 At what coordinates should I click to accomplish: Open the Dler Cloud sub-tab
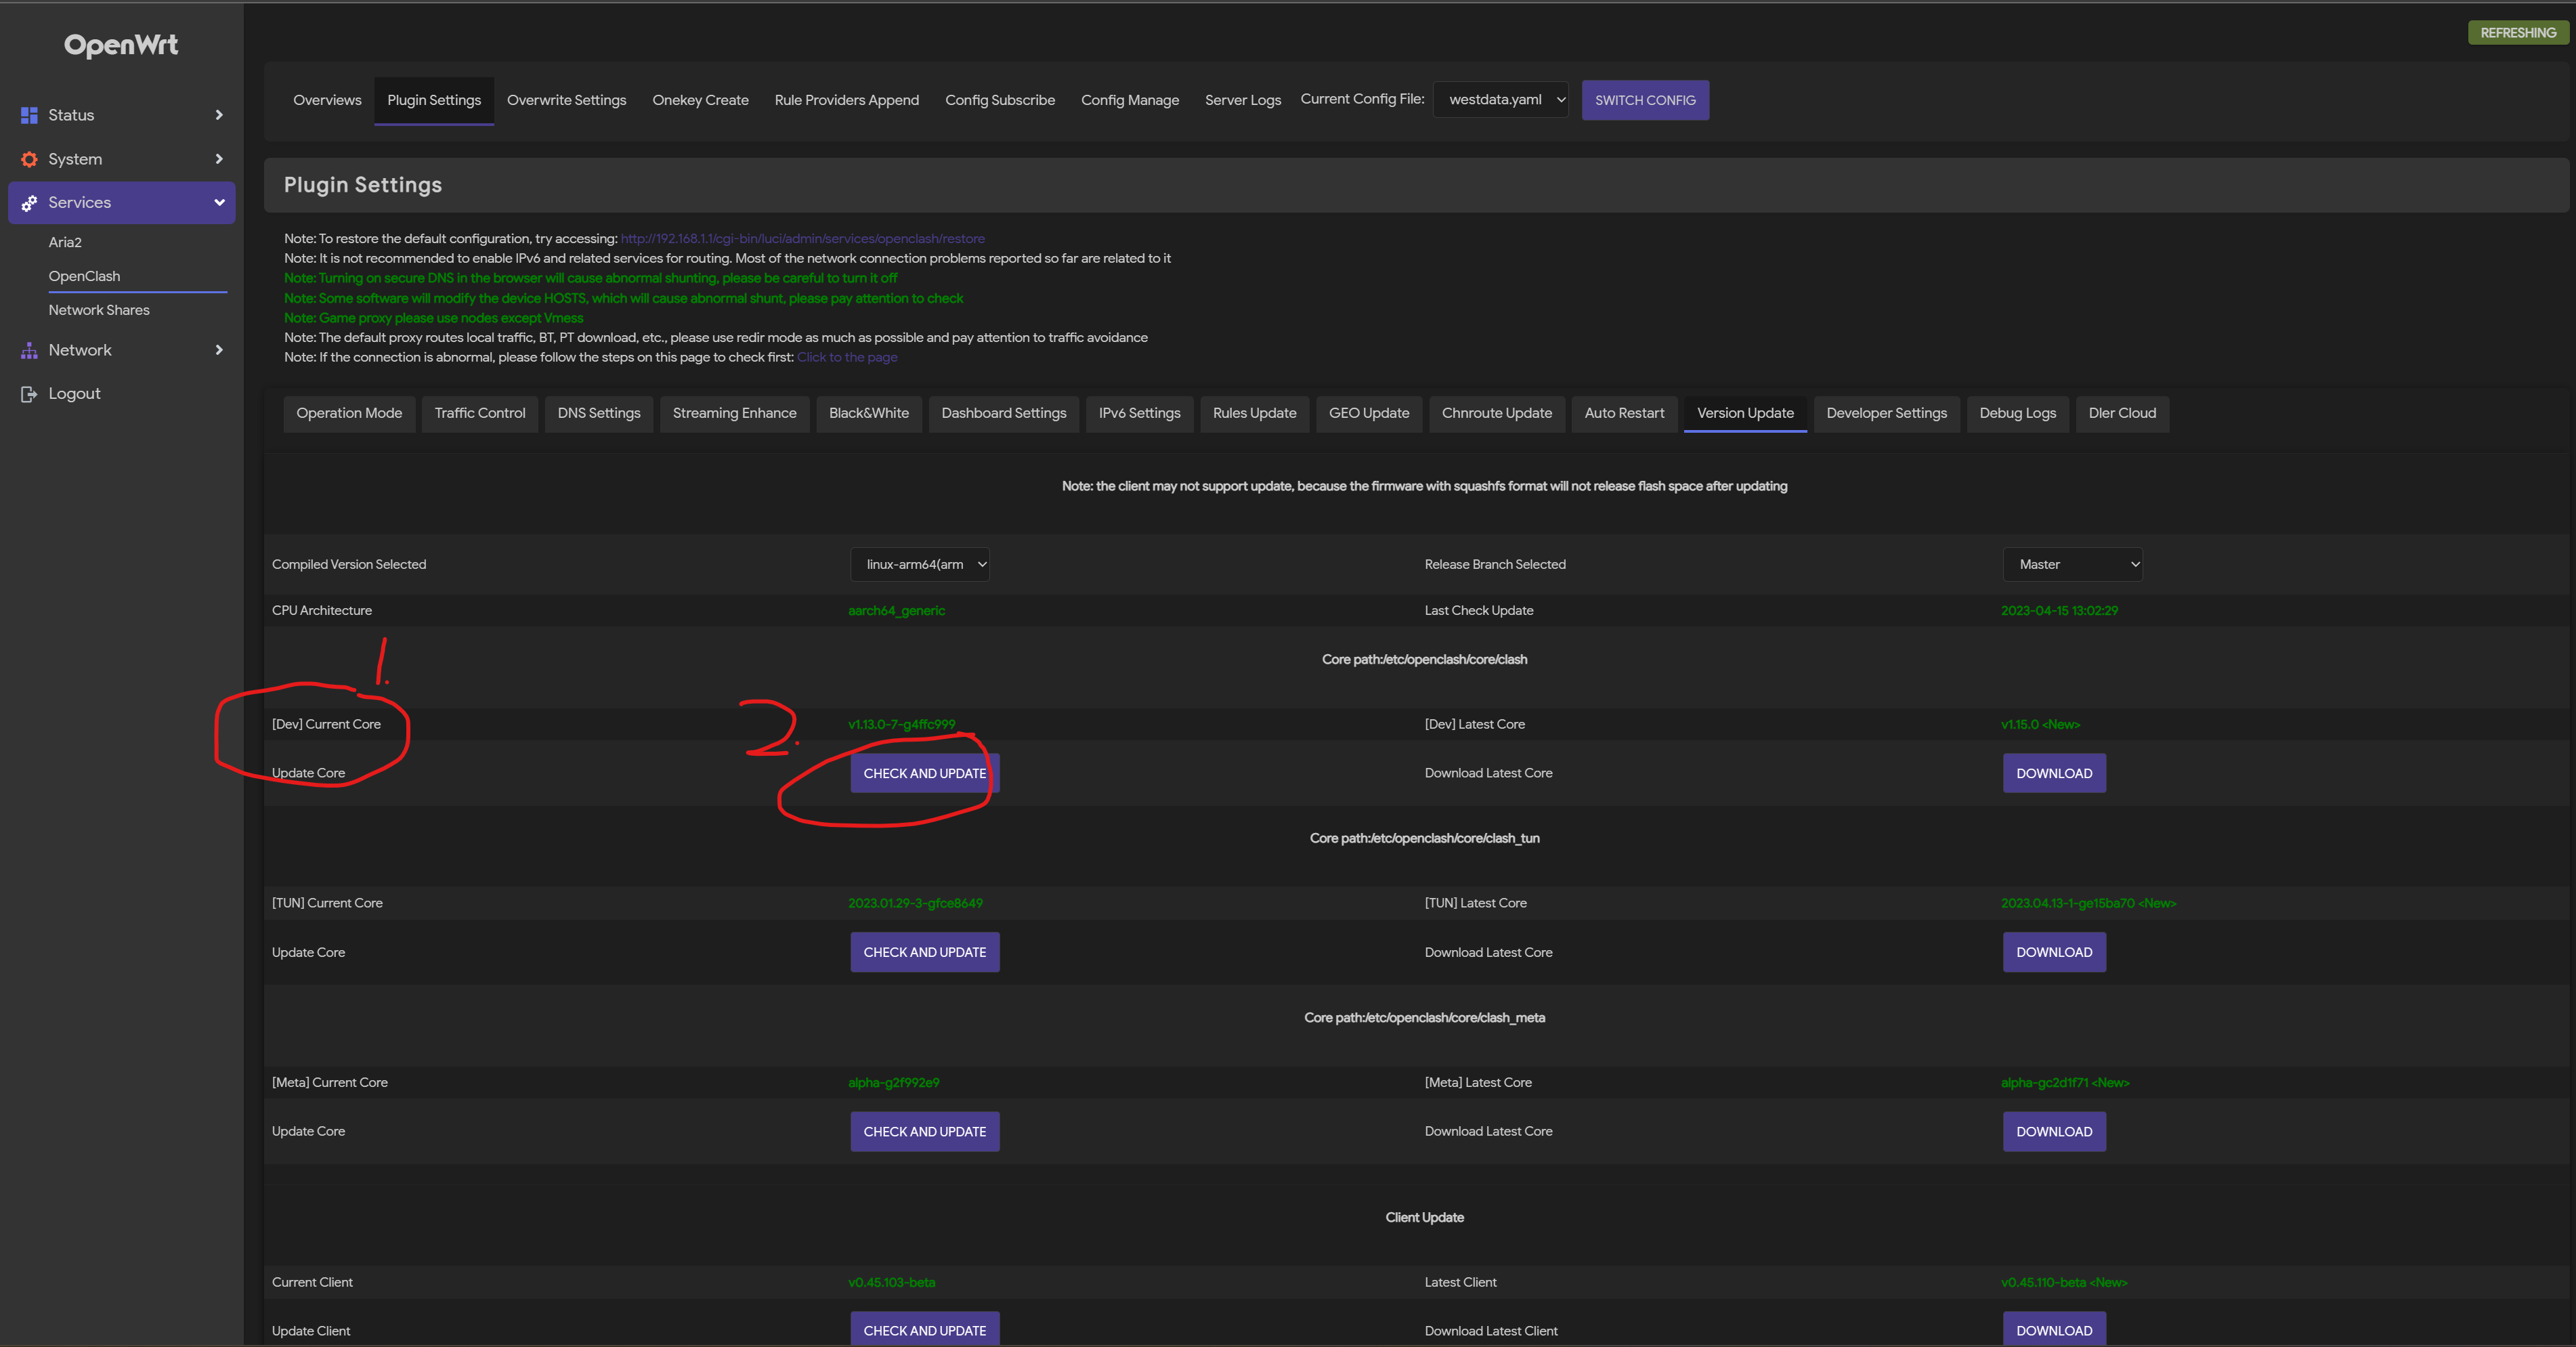tap(2122, 413)
